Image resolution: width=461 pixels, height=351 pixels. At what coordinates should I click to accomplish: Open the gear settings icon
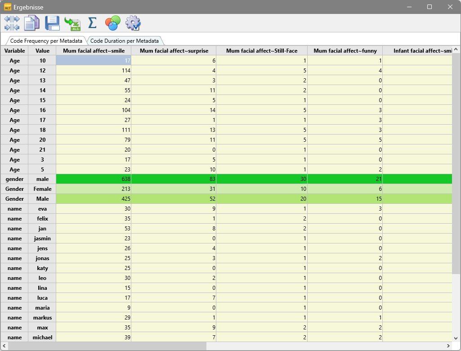point(133,23)
